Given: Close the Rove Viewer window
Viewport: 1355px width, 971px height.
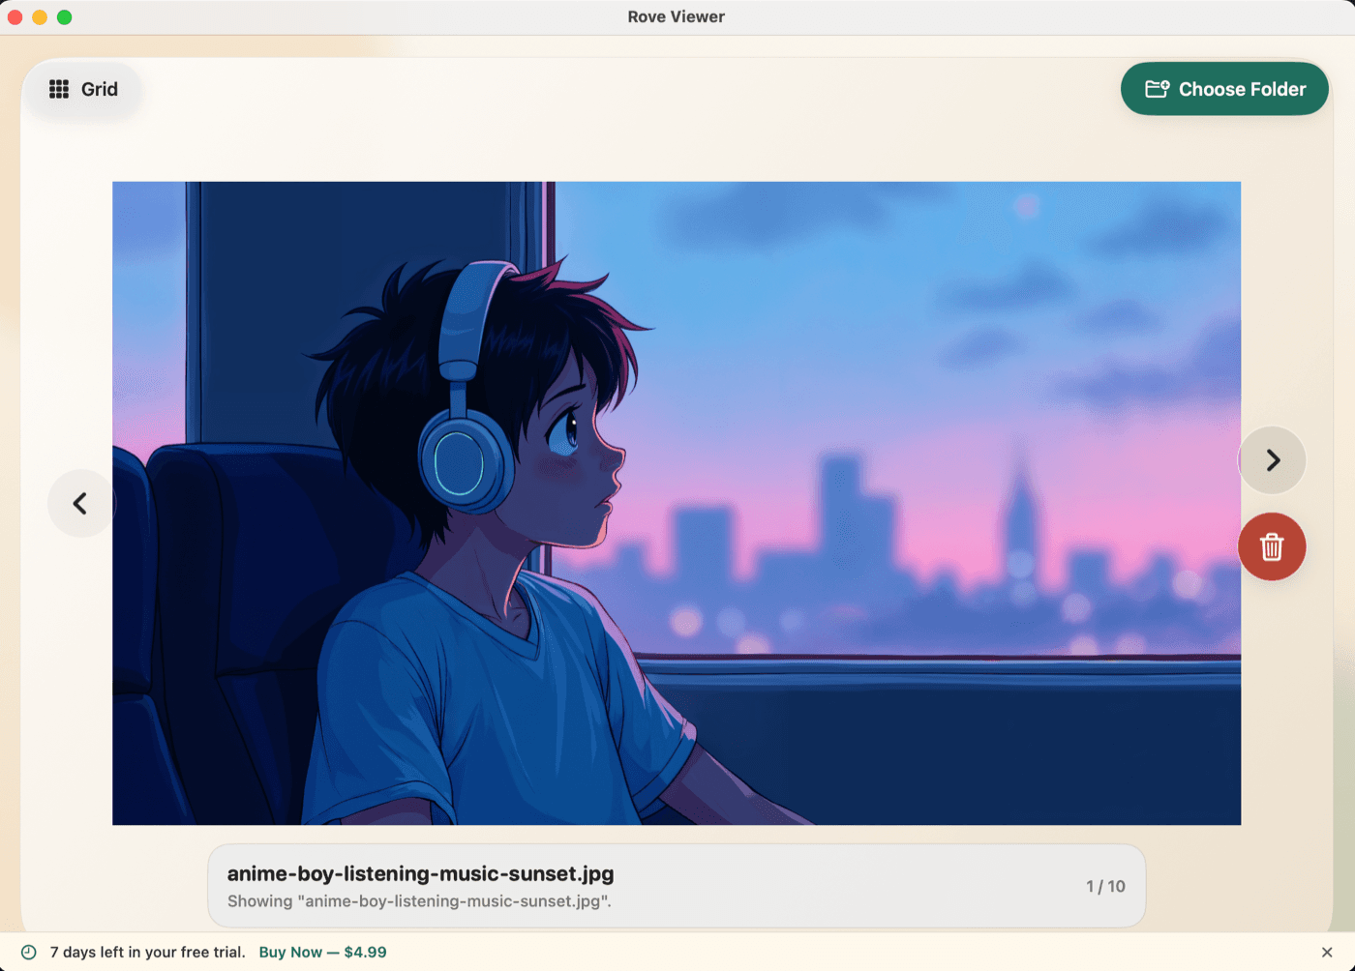Looking at the screenshot, I should (x=15, y=17).
